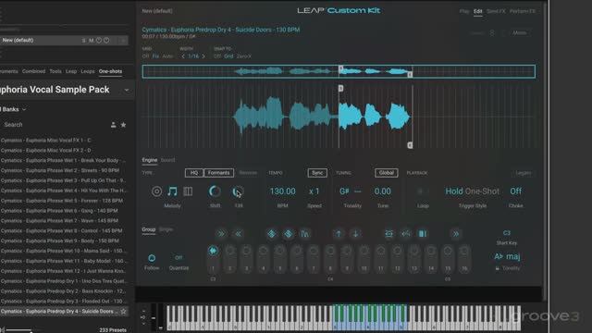Click the user presets person icon
592x333 pixels.
113,125
